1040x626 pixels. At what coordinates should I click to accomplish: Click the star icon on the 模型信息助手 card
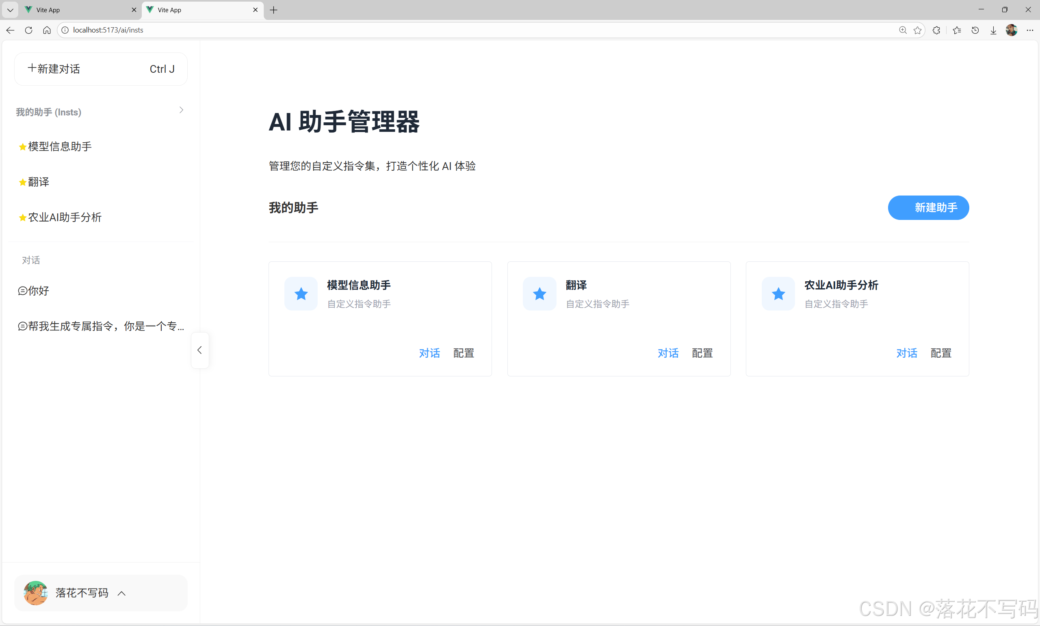(x=301, y=293)
